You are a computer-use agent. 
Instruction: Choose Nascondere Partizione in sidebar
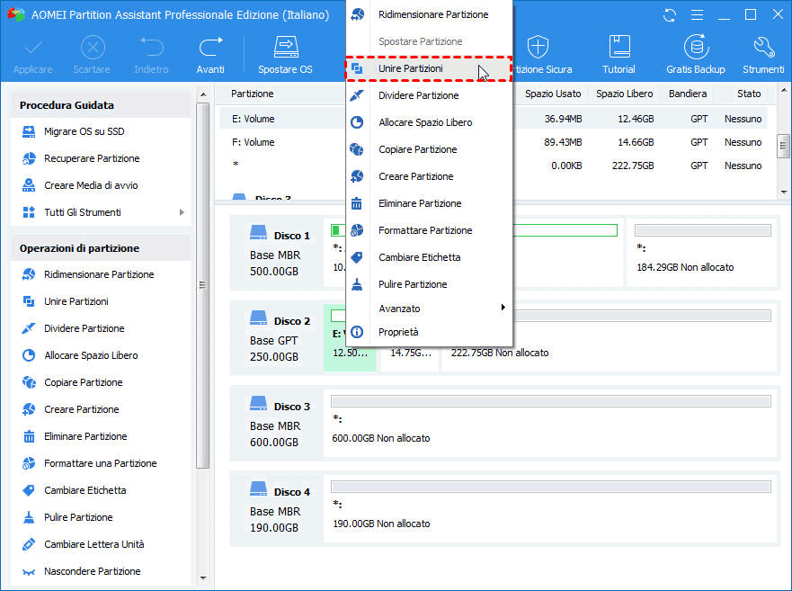92,571
